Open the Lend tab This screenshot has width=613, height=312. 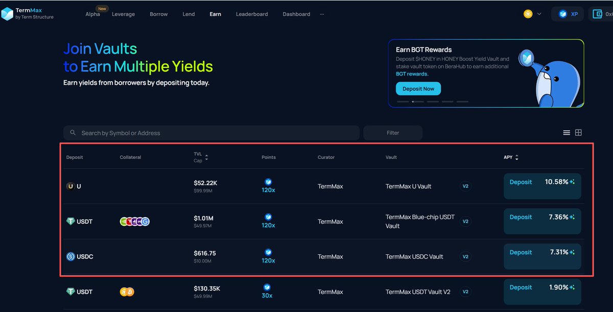[188, 14]
